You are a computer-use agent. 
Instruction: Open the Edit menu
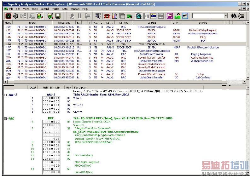(x=18, y=9)
